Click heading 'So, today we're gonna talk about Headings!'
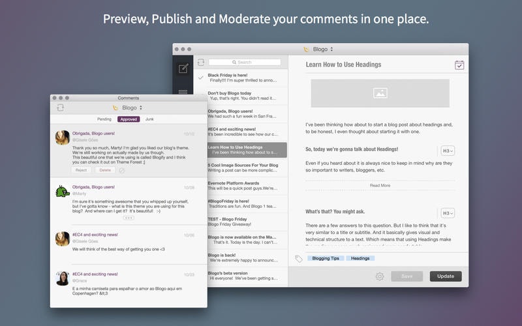The image size is (522, 326). (352, 149)
